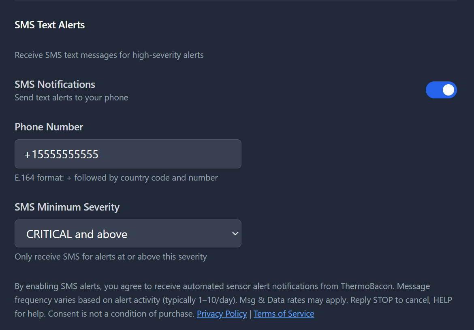
Task: Toggle the 'Send text alerts to your phone' switch
Action: tap(441, 90)
